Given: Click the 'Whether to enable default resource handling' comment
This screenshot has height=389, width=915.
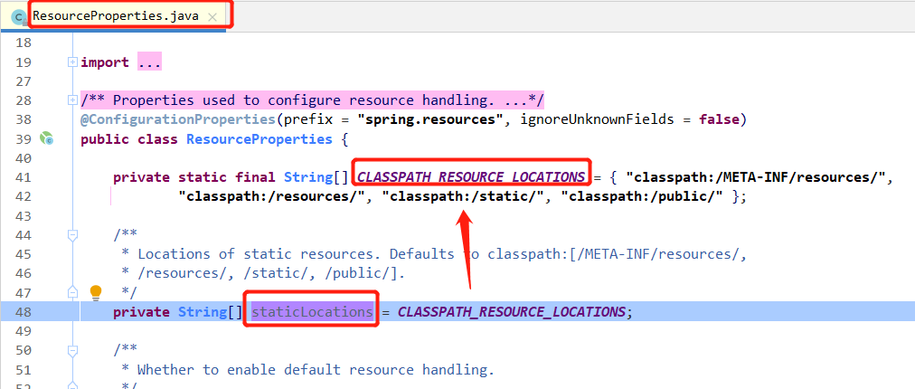Looking at the screenshot, I should point(316,369).
